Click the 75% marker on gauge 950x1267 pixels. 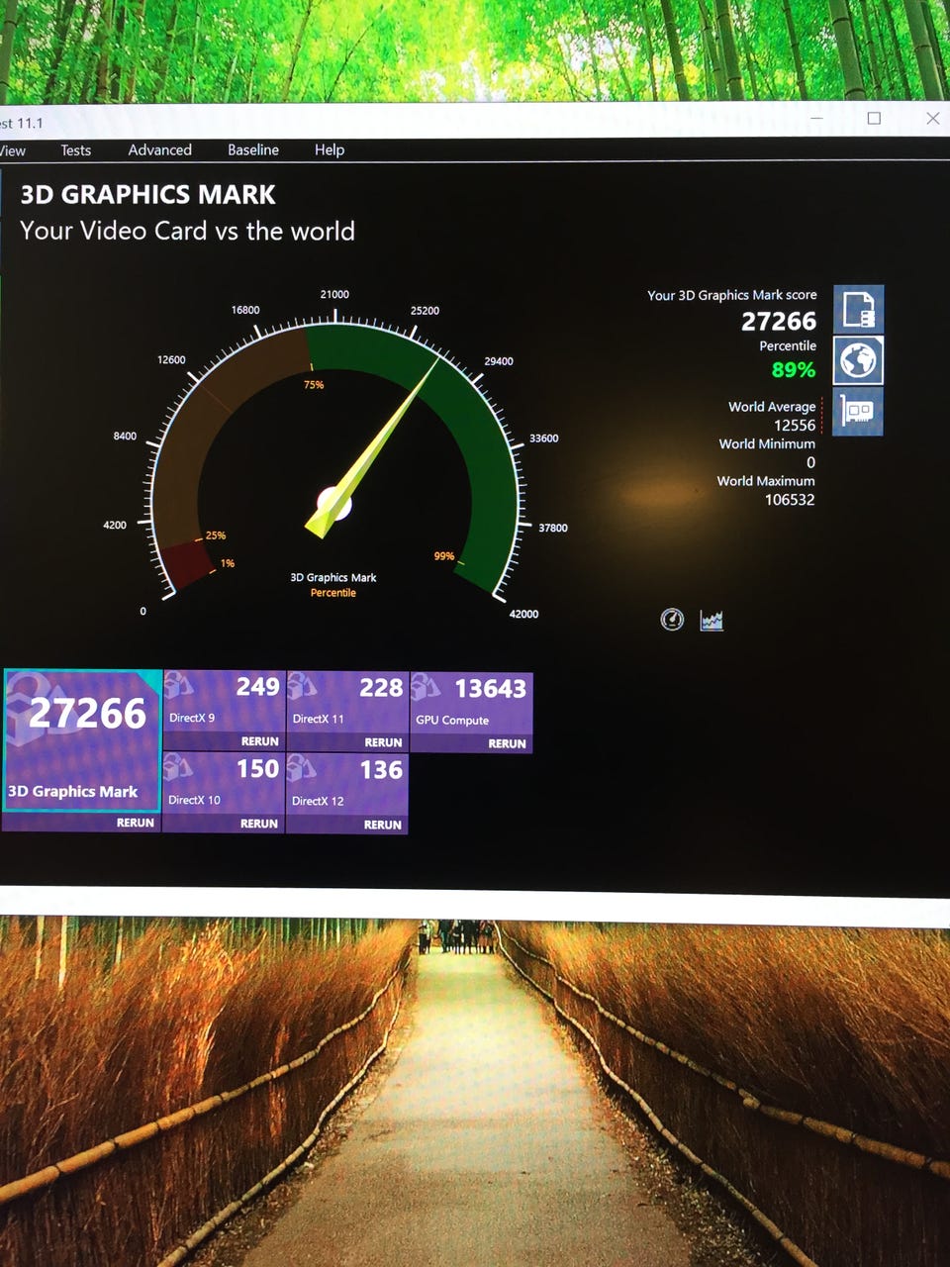tap(314, 384)
